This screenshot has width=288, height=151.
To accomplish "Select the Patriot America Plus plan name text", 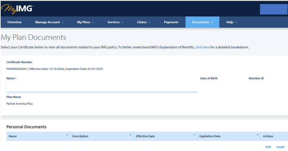I will click(x=20, y=104).
